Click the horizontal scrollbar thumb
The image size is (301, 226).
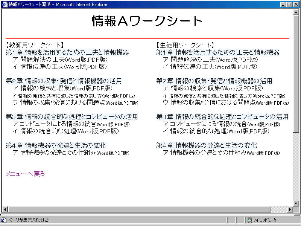coord(140,209)
